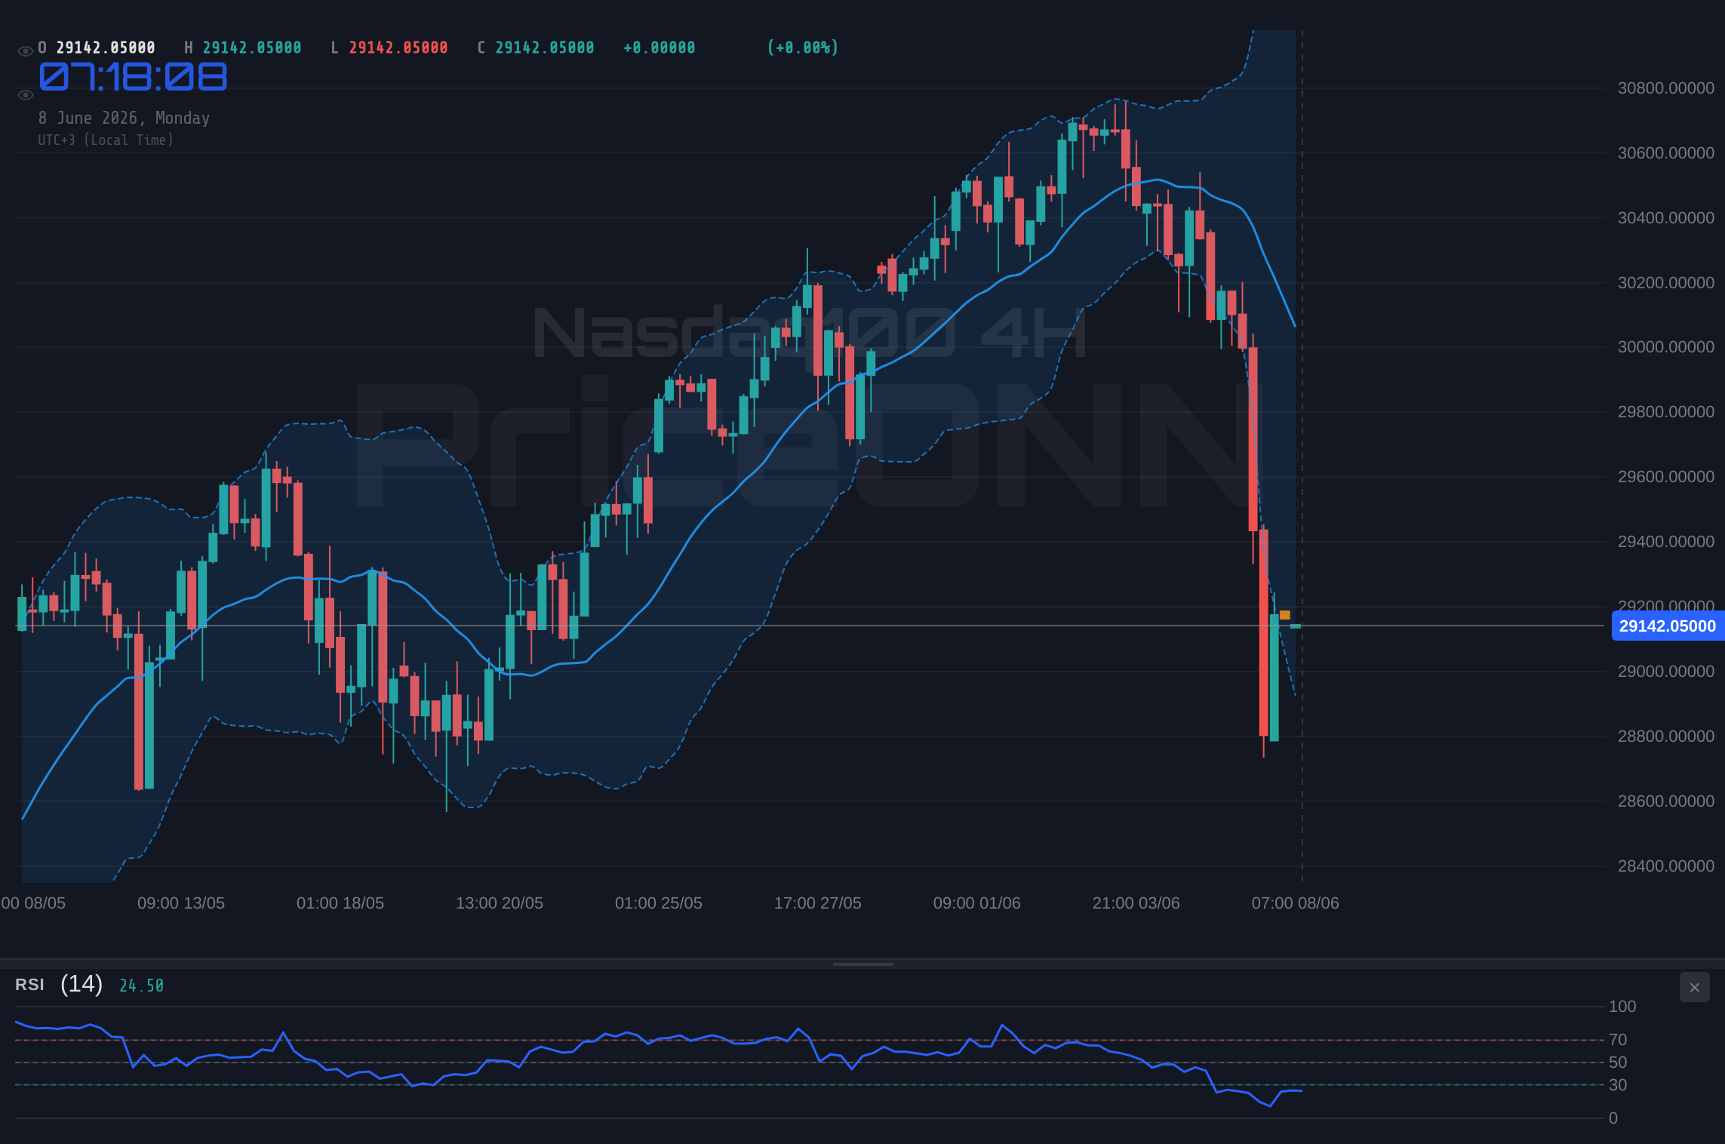Toggle the eye icon beside the clock
Image resolution: width=1725 pixels, height=1144 pixels.
[x=25, y=95]
